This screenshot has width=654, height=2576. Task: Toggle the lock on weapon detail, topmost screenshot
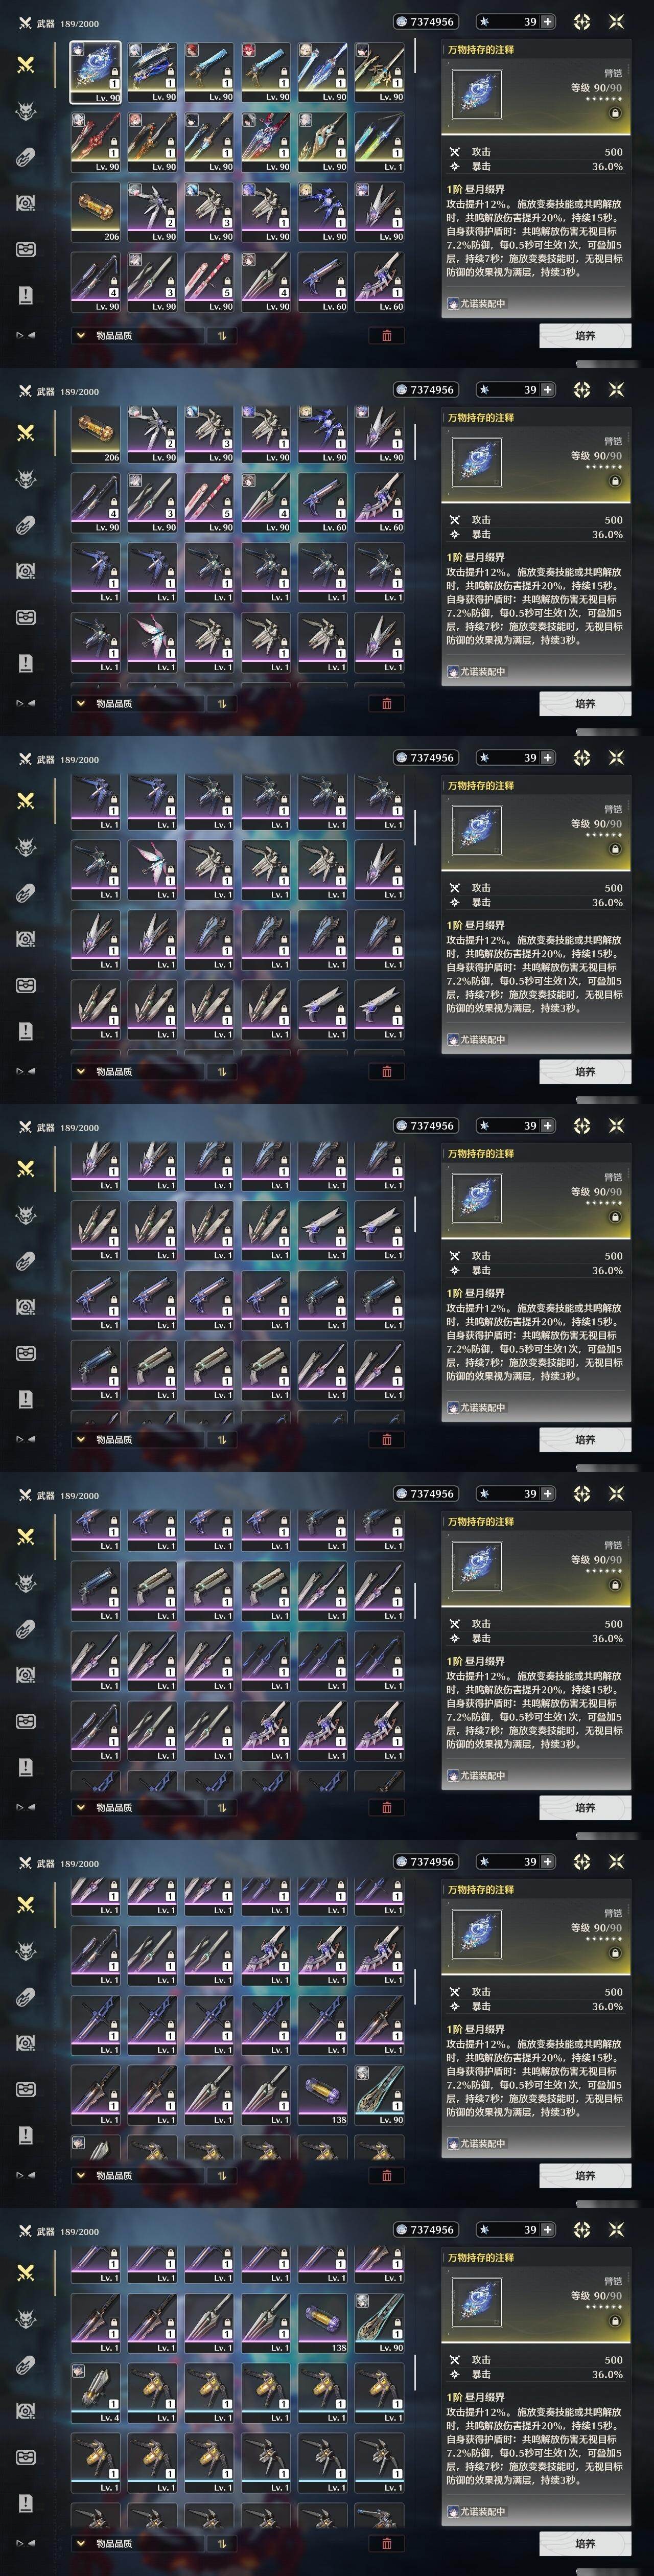615,113
